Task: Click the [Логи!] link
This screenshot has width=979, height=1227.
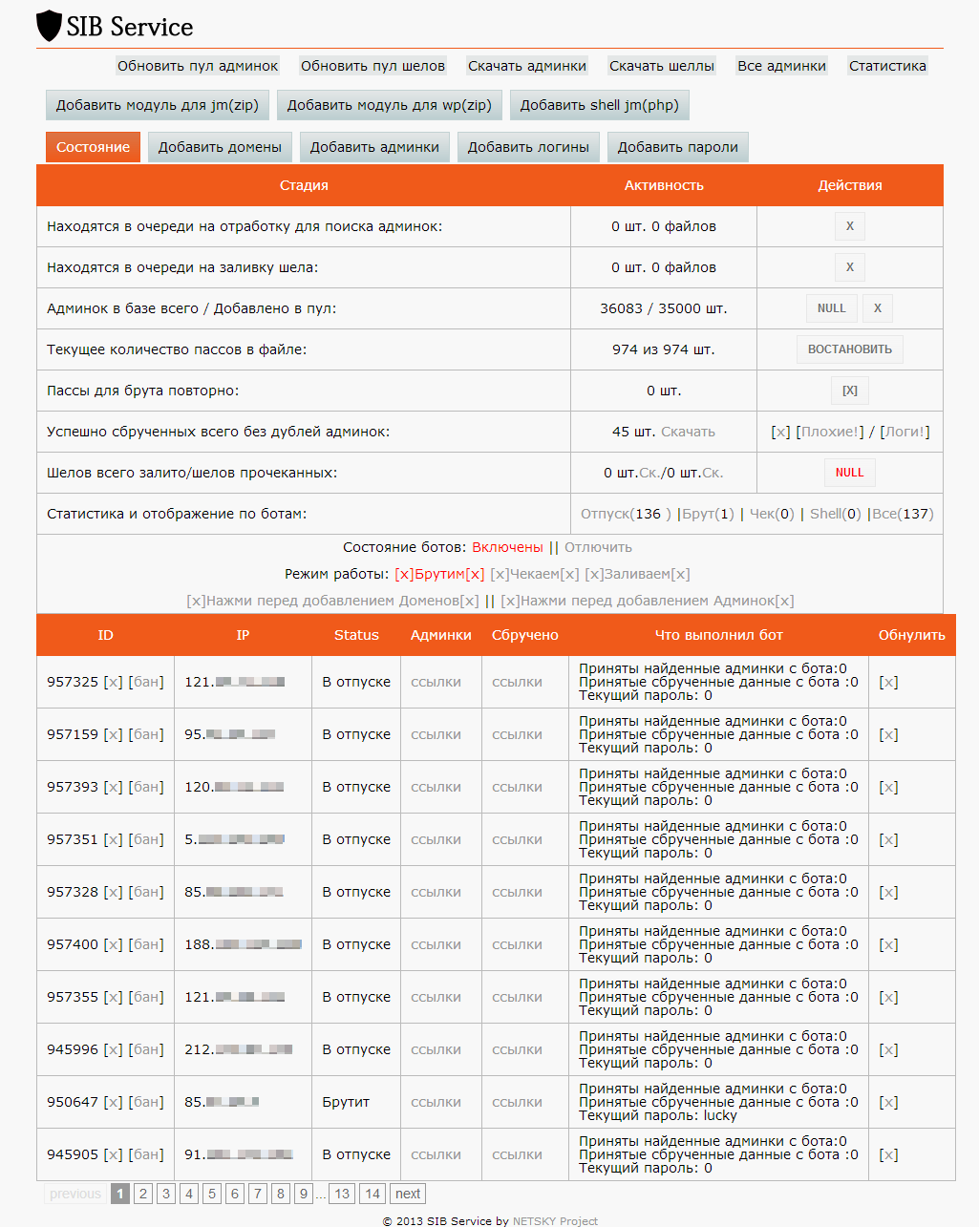Action: tap(905, 432)
